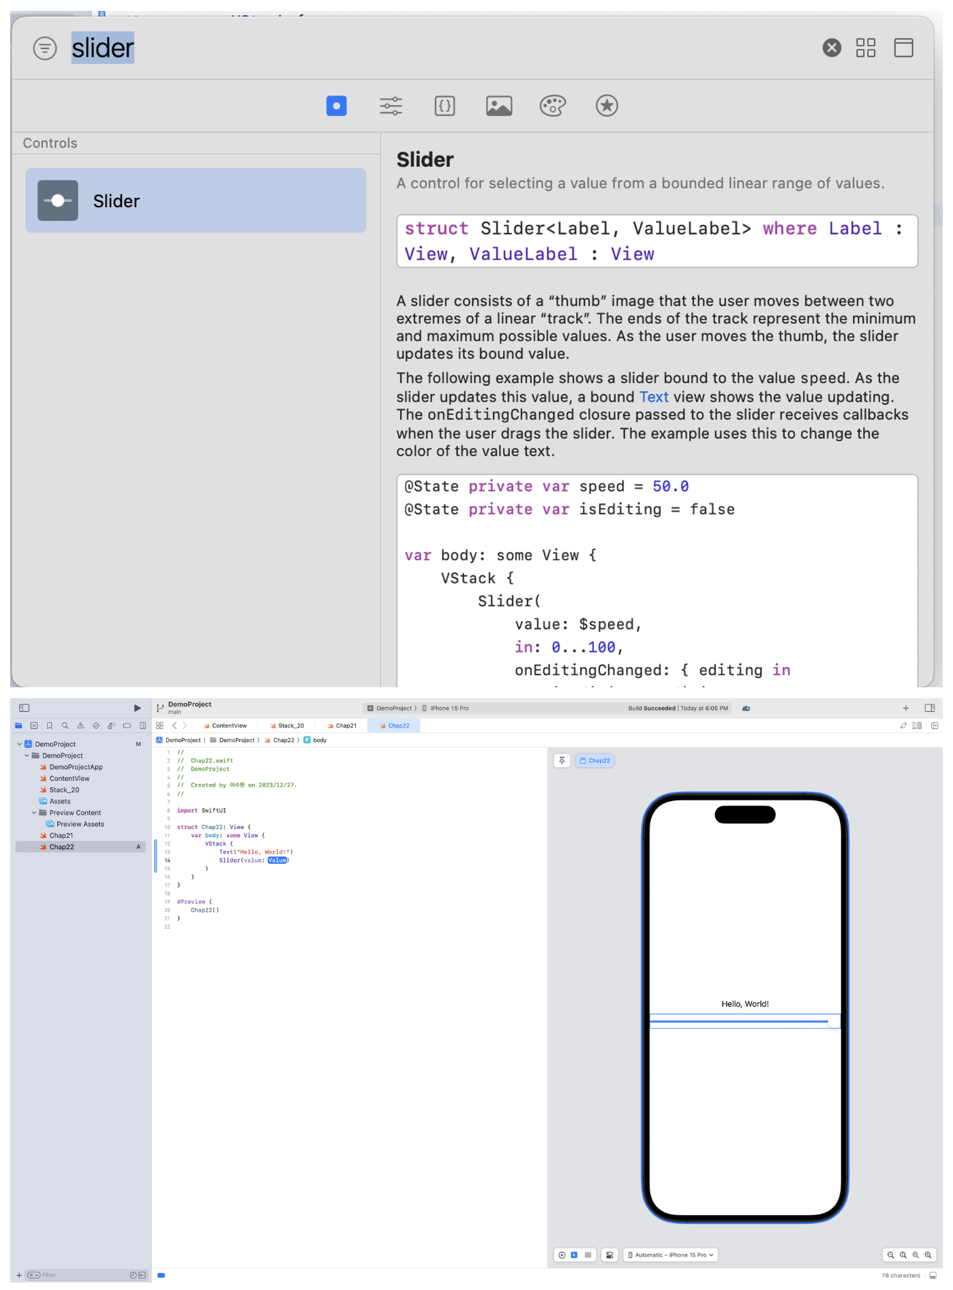Open Assets catalog in the navigator
The image size is (953, 1290).
[59, 801]
